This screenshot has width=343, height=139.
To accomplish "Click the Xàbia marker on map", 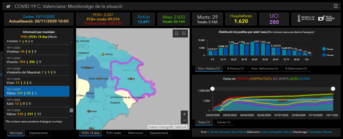I will [x=131, y=78].
